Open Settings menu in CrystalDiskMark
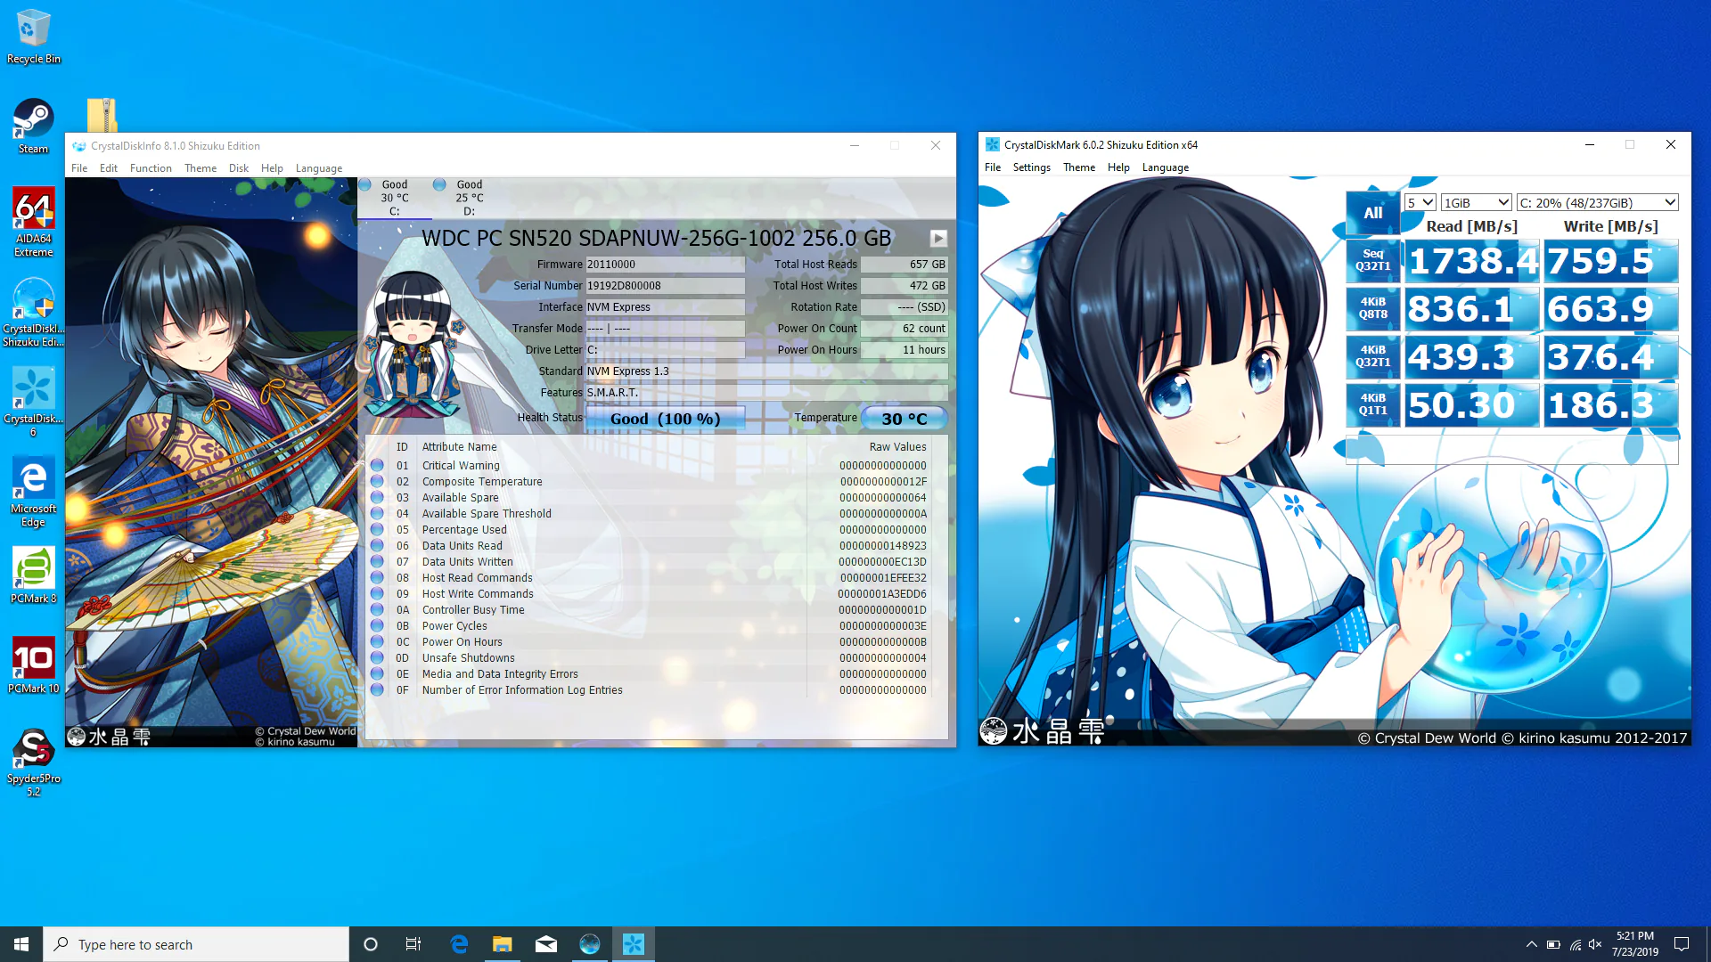Image resolution: width=1711 pixels, height=962 pixels. click(1031, 167)
